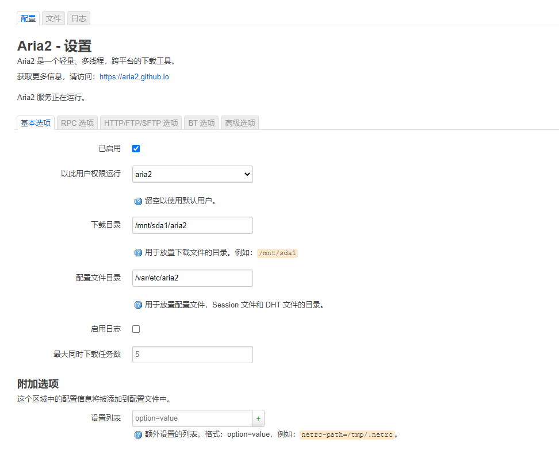The height and width of the screenshot is (450, 559).
Task: Click the 最大同时下载任务数 input field
Action: point(193,355)
